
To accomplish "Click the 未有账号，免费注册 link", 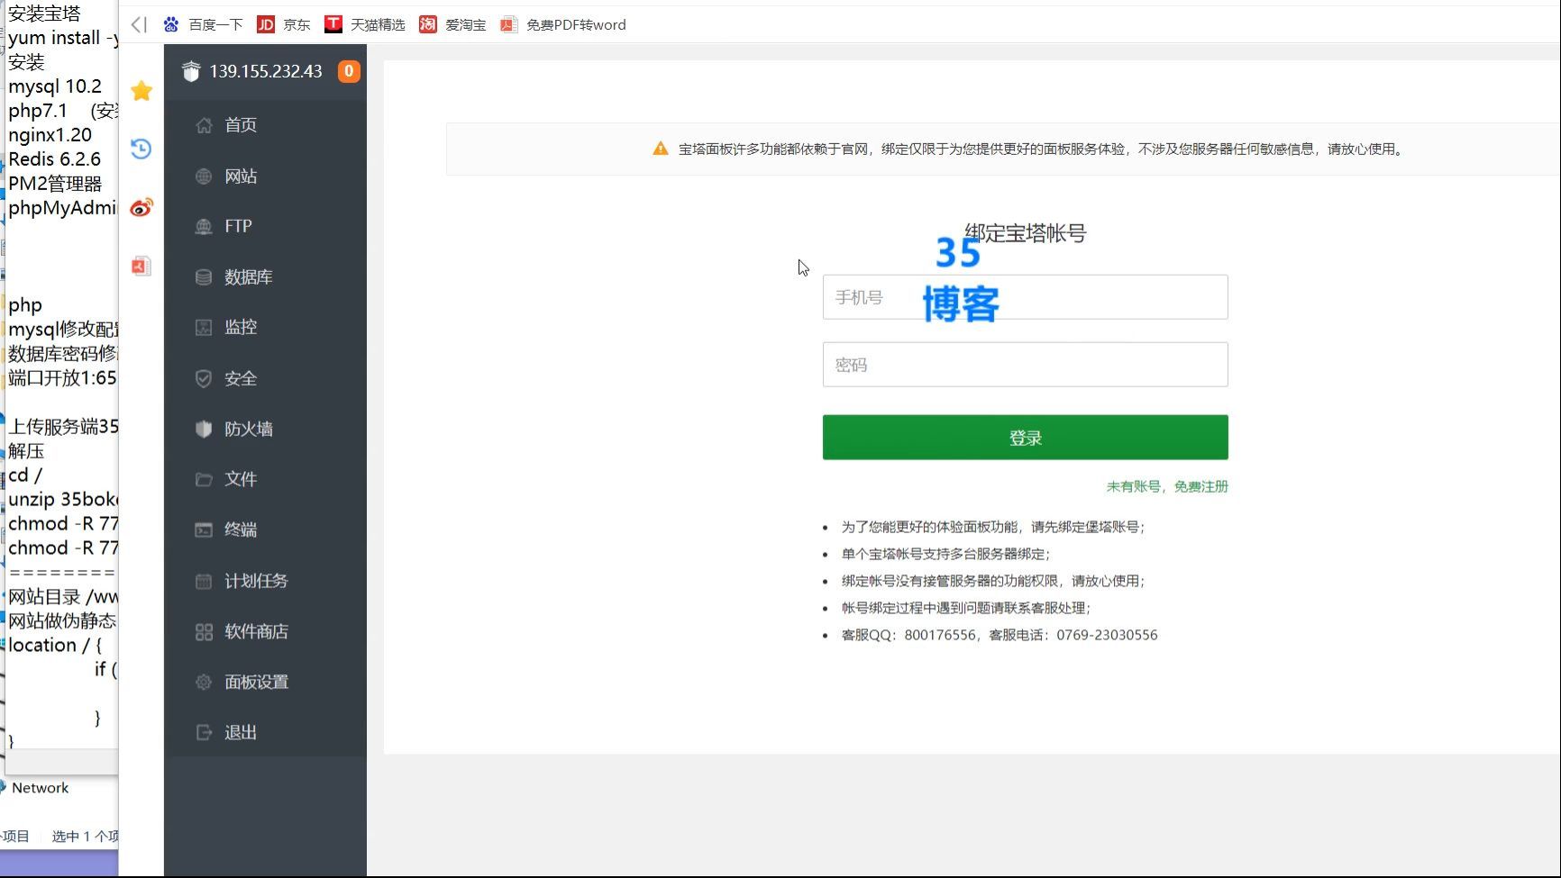I will tap(1166, 486).
